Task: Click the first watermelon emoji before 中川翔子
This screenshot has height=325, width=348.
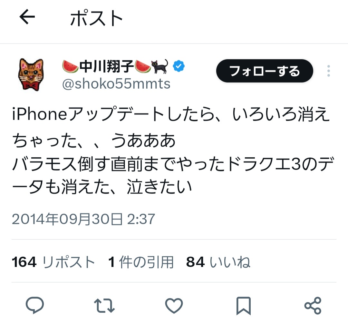Action: (x=70, y=66)
